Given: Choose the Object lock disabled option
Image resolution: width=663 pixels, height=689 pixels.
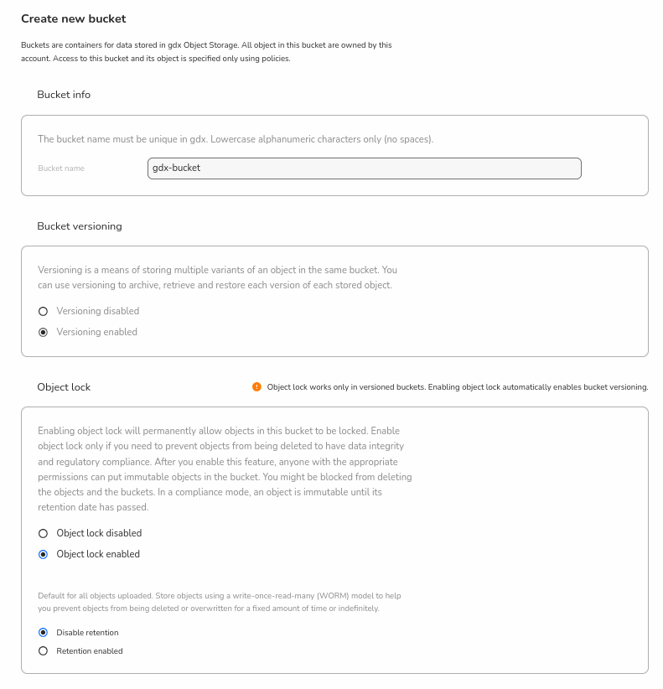Looking at the screenshot, I should coord(44,533).
